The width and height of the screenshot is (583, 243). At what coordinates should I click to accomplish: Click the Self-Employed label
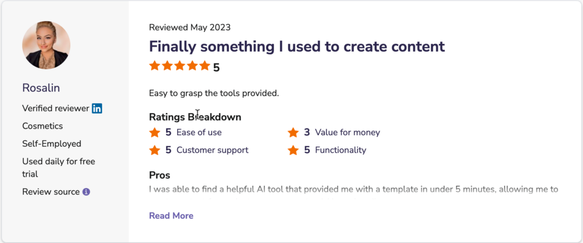click(52, 144)
